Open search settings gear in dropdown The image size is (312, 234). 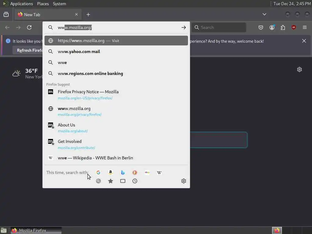[x=184, y=181]
